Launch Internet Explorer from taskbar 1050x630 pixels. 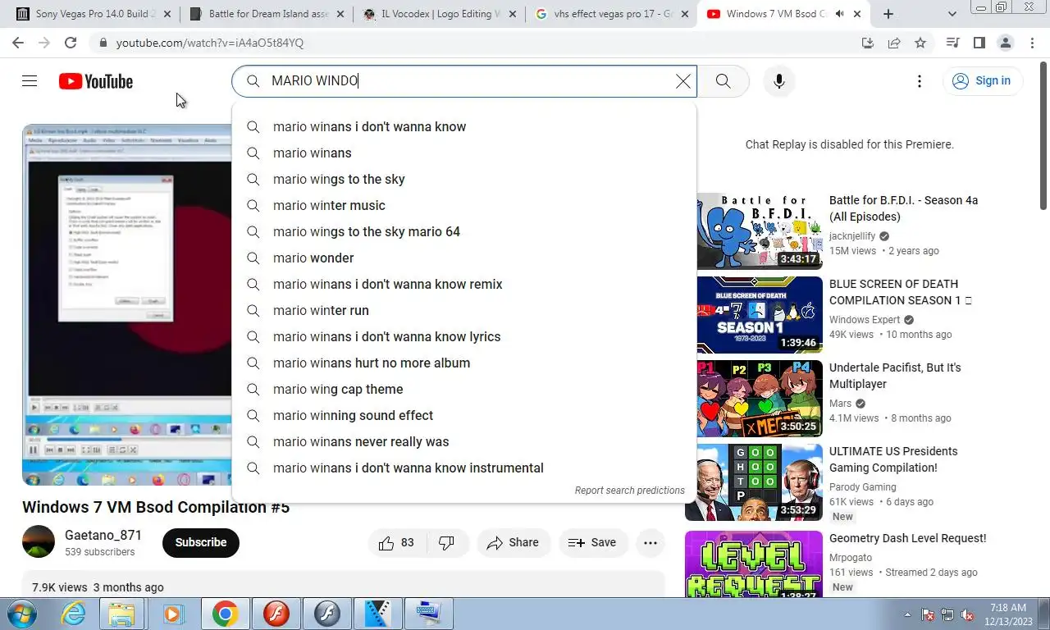point(73,614)
